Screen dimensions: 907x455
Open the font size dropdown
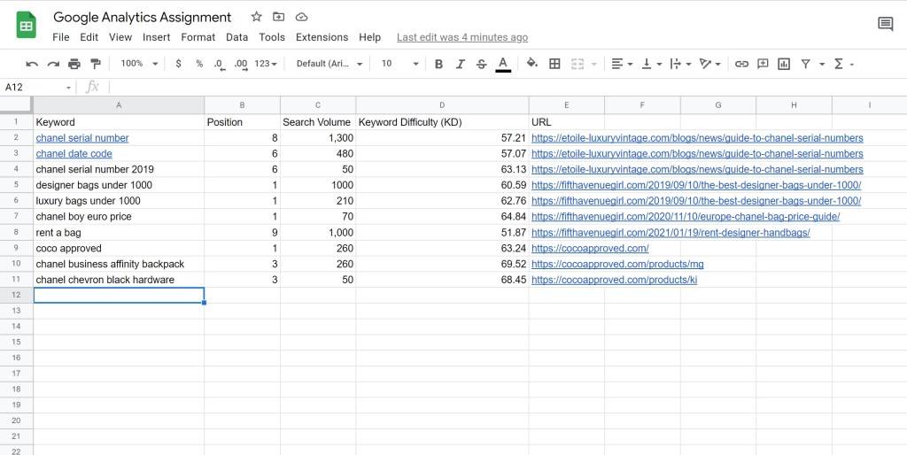[x=399, y=64]
